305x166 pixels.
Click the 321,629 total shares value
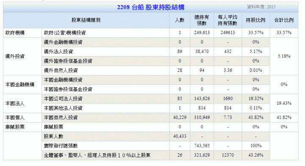click(x=202, y=155)
